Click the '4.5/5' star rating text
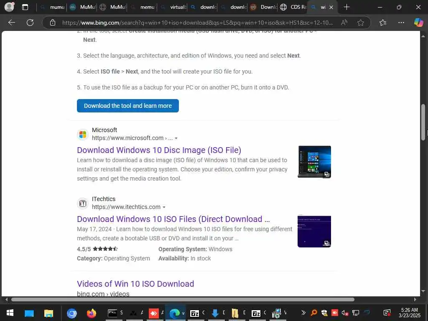Viewport: 428px width, 321px height. coord(84,249)
